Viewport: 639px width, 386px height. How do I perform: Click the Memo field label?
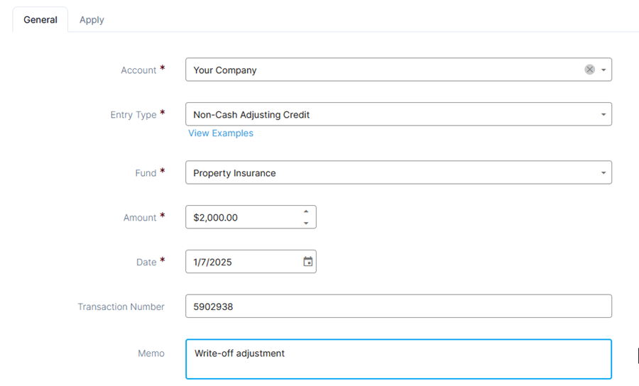(151, 353)
